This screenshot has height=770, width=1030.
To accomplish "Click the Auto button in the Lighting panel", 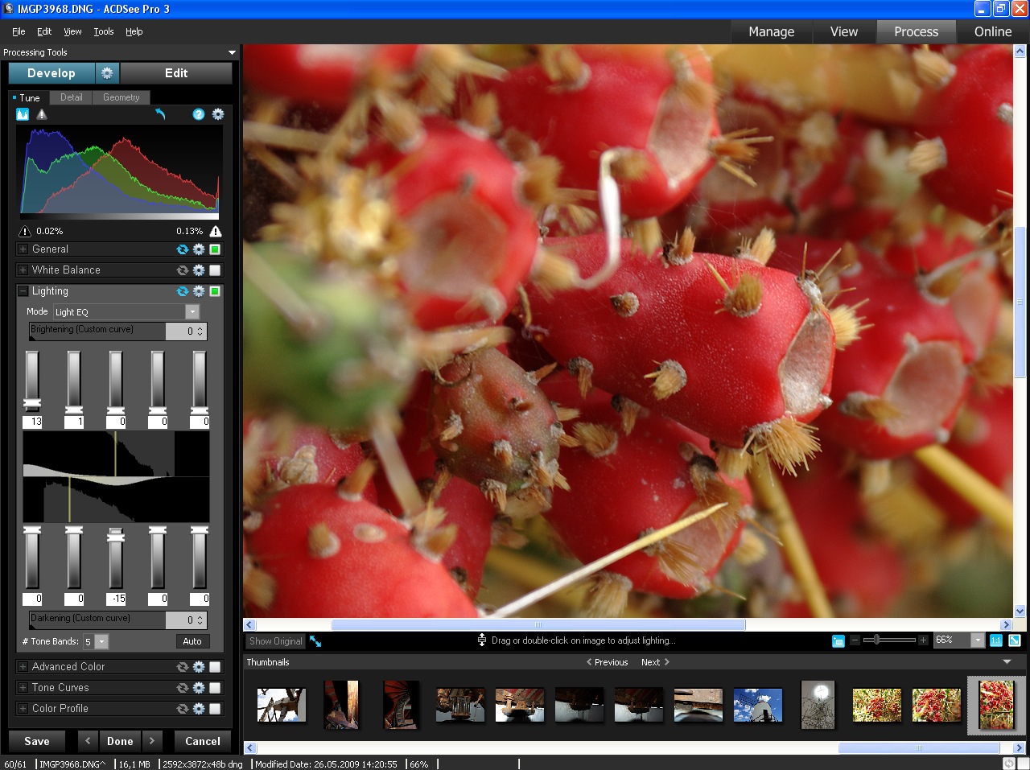I will 192,641.
